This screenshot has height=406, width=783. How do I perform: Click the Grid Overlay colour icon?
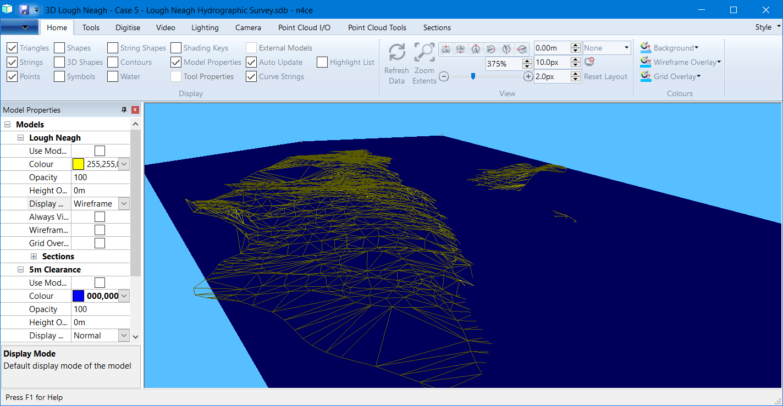[645, 76]
